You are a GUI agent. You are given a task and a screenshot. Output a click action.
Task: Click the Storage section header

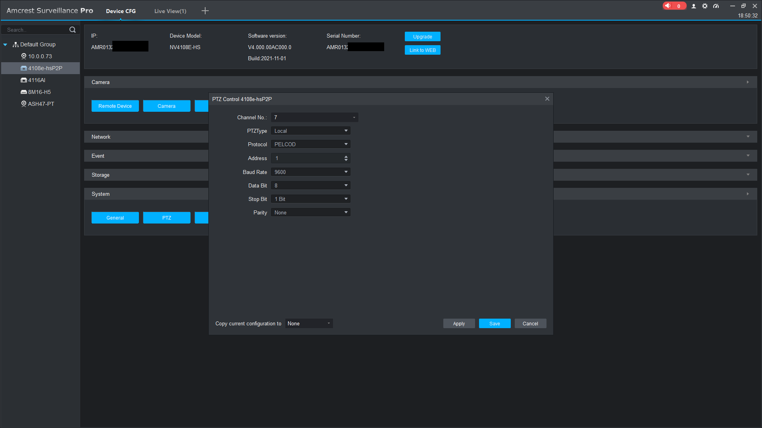click(100, 175)
